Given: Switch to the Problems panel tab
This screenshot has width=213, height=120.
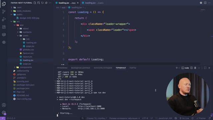Looking at the screenshot, I should point(62,68).
